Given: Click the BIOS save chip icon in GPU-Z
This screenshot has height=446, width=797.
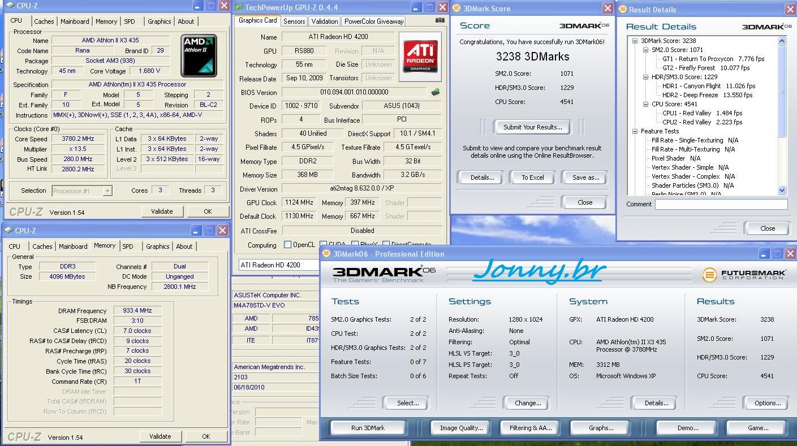Looking at the screenshot, I should (436, 92).
